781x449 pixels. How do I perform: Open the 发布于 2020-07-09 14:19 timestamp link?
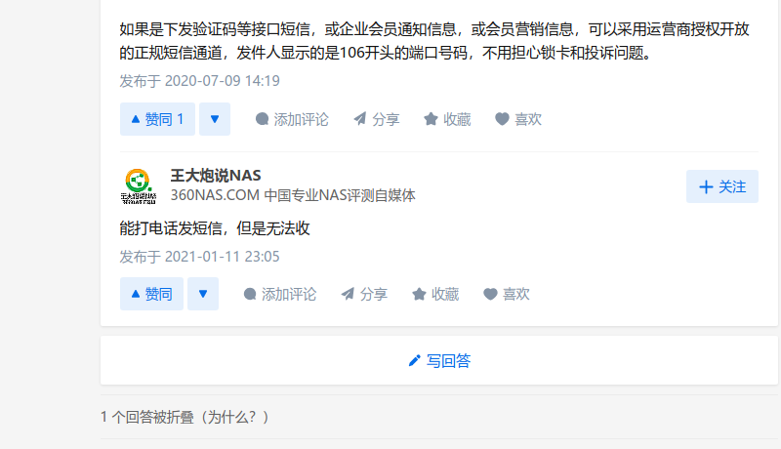tap(199, 81)
